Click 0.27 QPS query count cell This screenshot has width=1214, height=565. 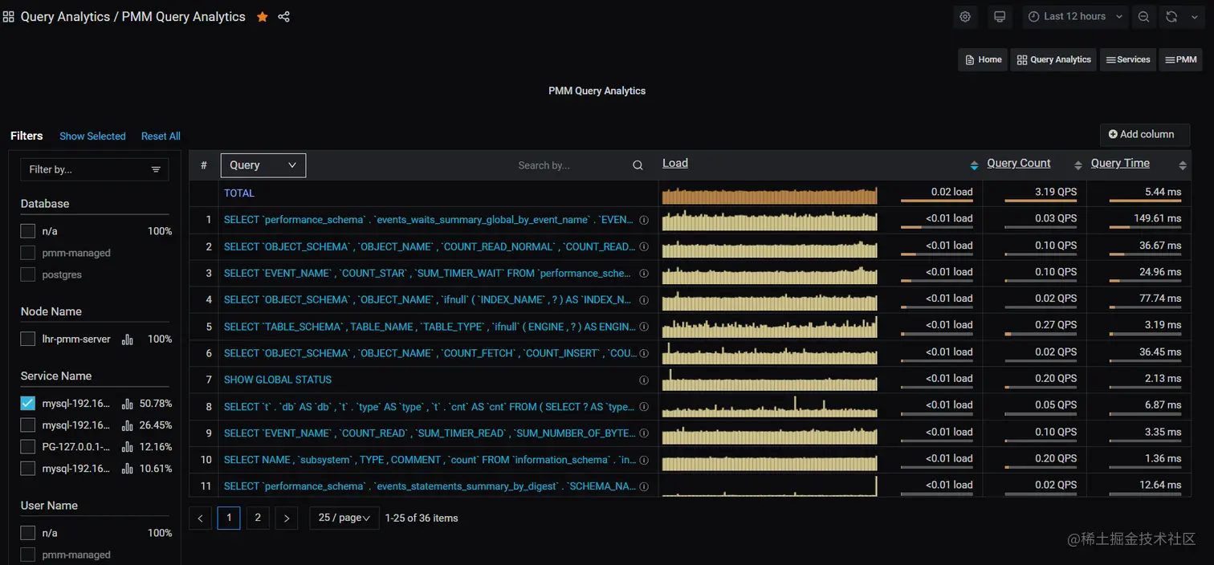click(x=1034, y=326)
